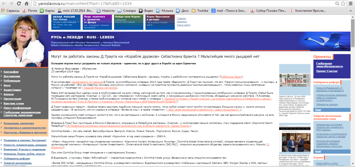The width and height of the screenshot is (355, 167).
Task: Select 'Экспертиза и законотворчество' in the left sidebar
Action: [x=25, y=128]
